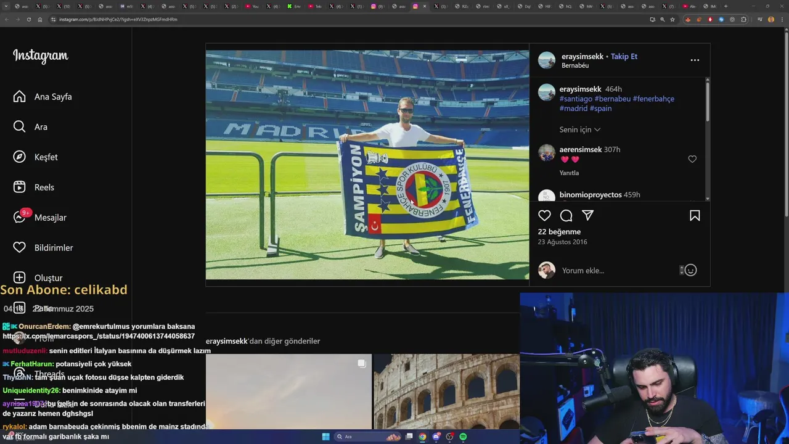Click the Oluştur create button

(x=38, y=278)
